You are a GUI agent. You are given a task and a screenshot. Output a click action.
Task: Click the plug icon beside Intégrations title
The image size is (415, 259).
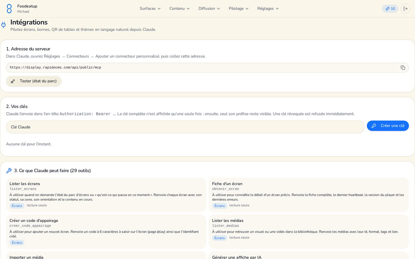click(x=3, y=25)
